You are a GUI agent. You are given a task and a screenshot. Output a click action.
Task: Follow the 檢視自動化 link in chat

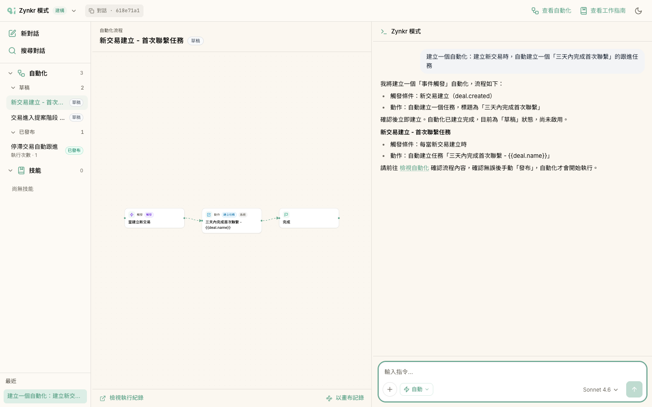click(414, 168)
